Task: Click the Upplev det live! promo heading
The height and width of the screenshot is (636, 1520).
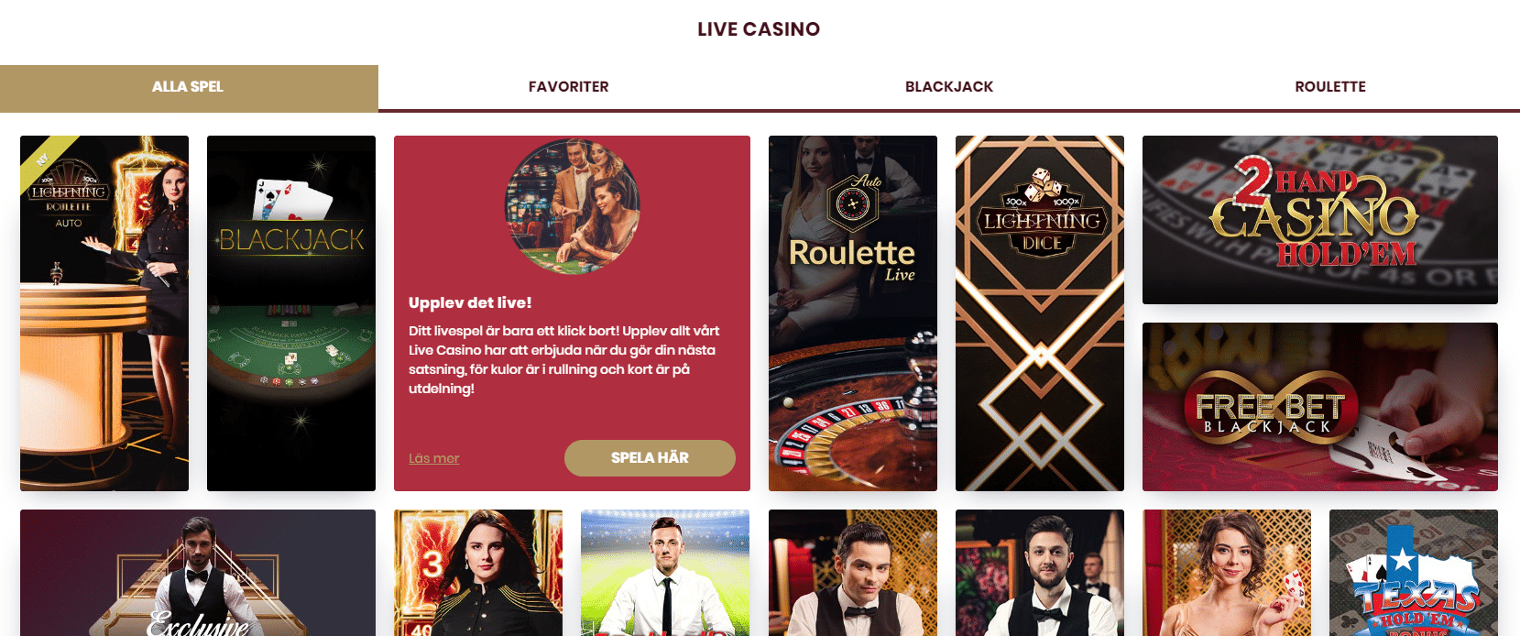Action: pyautogui.click(x=470, y=302)
